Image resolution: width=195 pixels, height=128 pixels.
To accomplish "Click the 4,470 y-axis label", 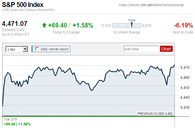I will [x=185, y=68].
